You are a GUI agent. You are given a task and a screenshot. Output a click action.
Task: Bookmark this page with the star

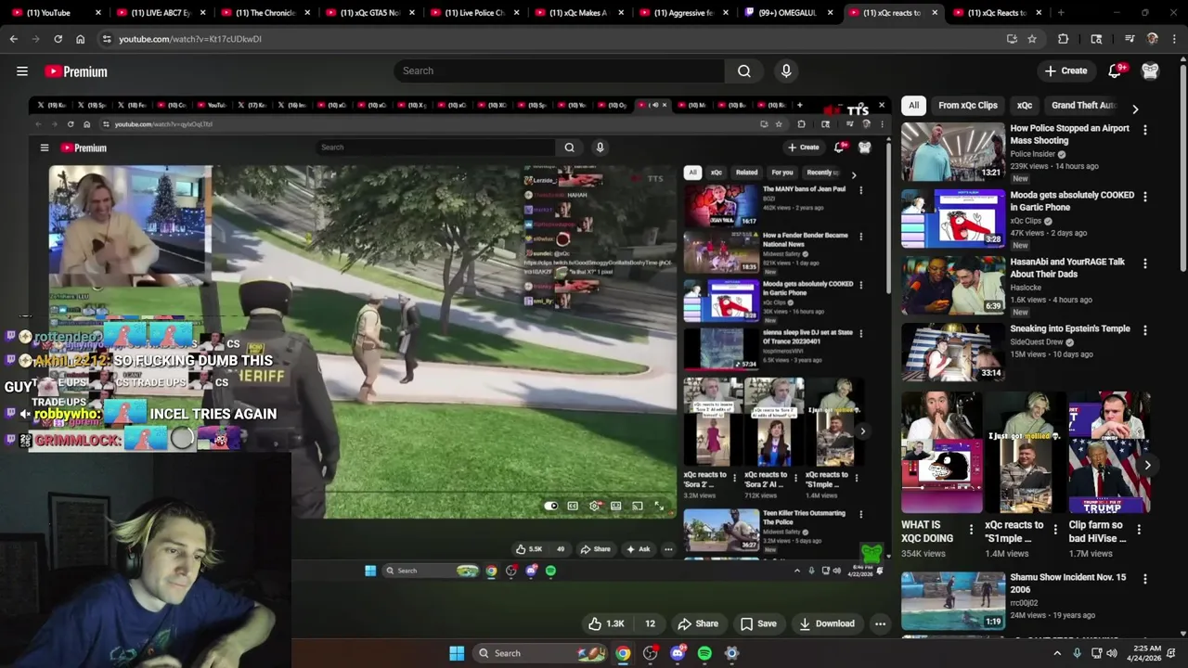point(1031,39)
